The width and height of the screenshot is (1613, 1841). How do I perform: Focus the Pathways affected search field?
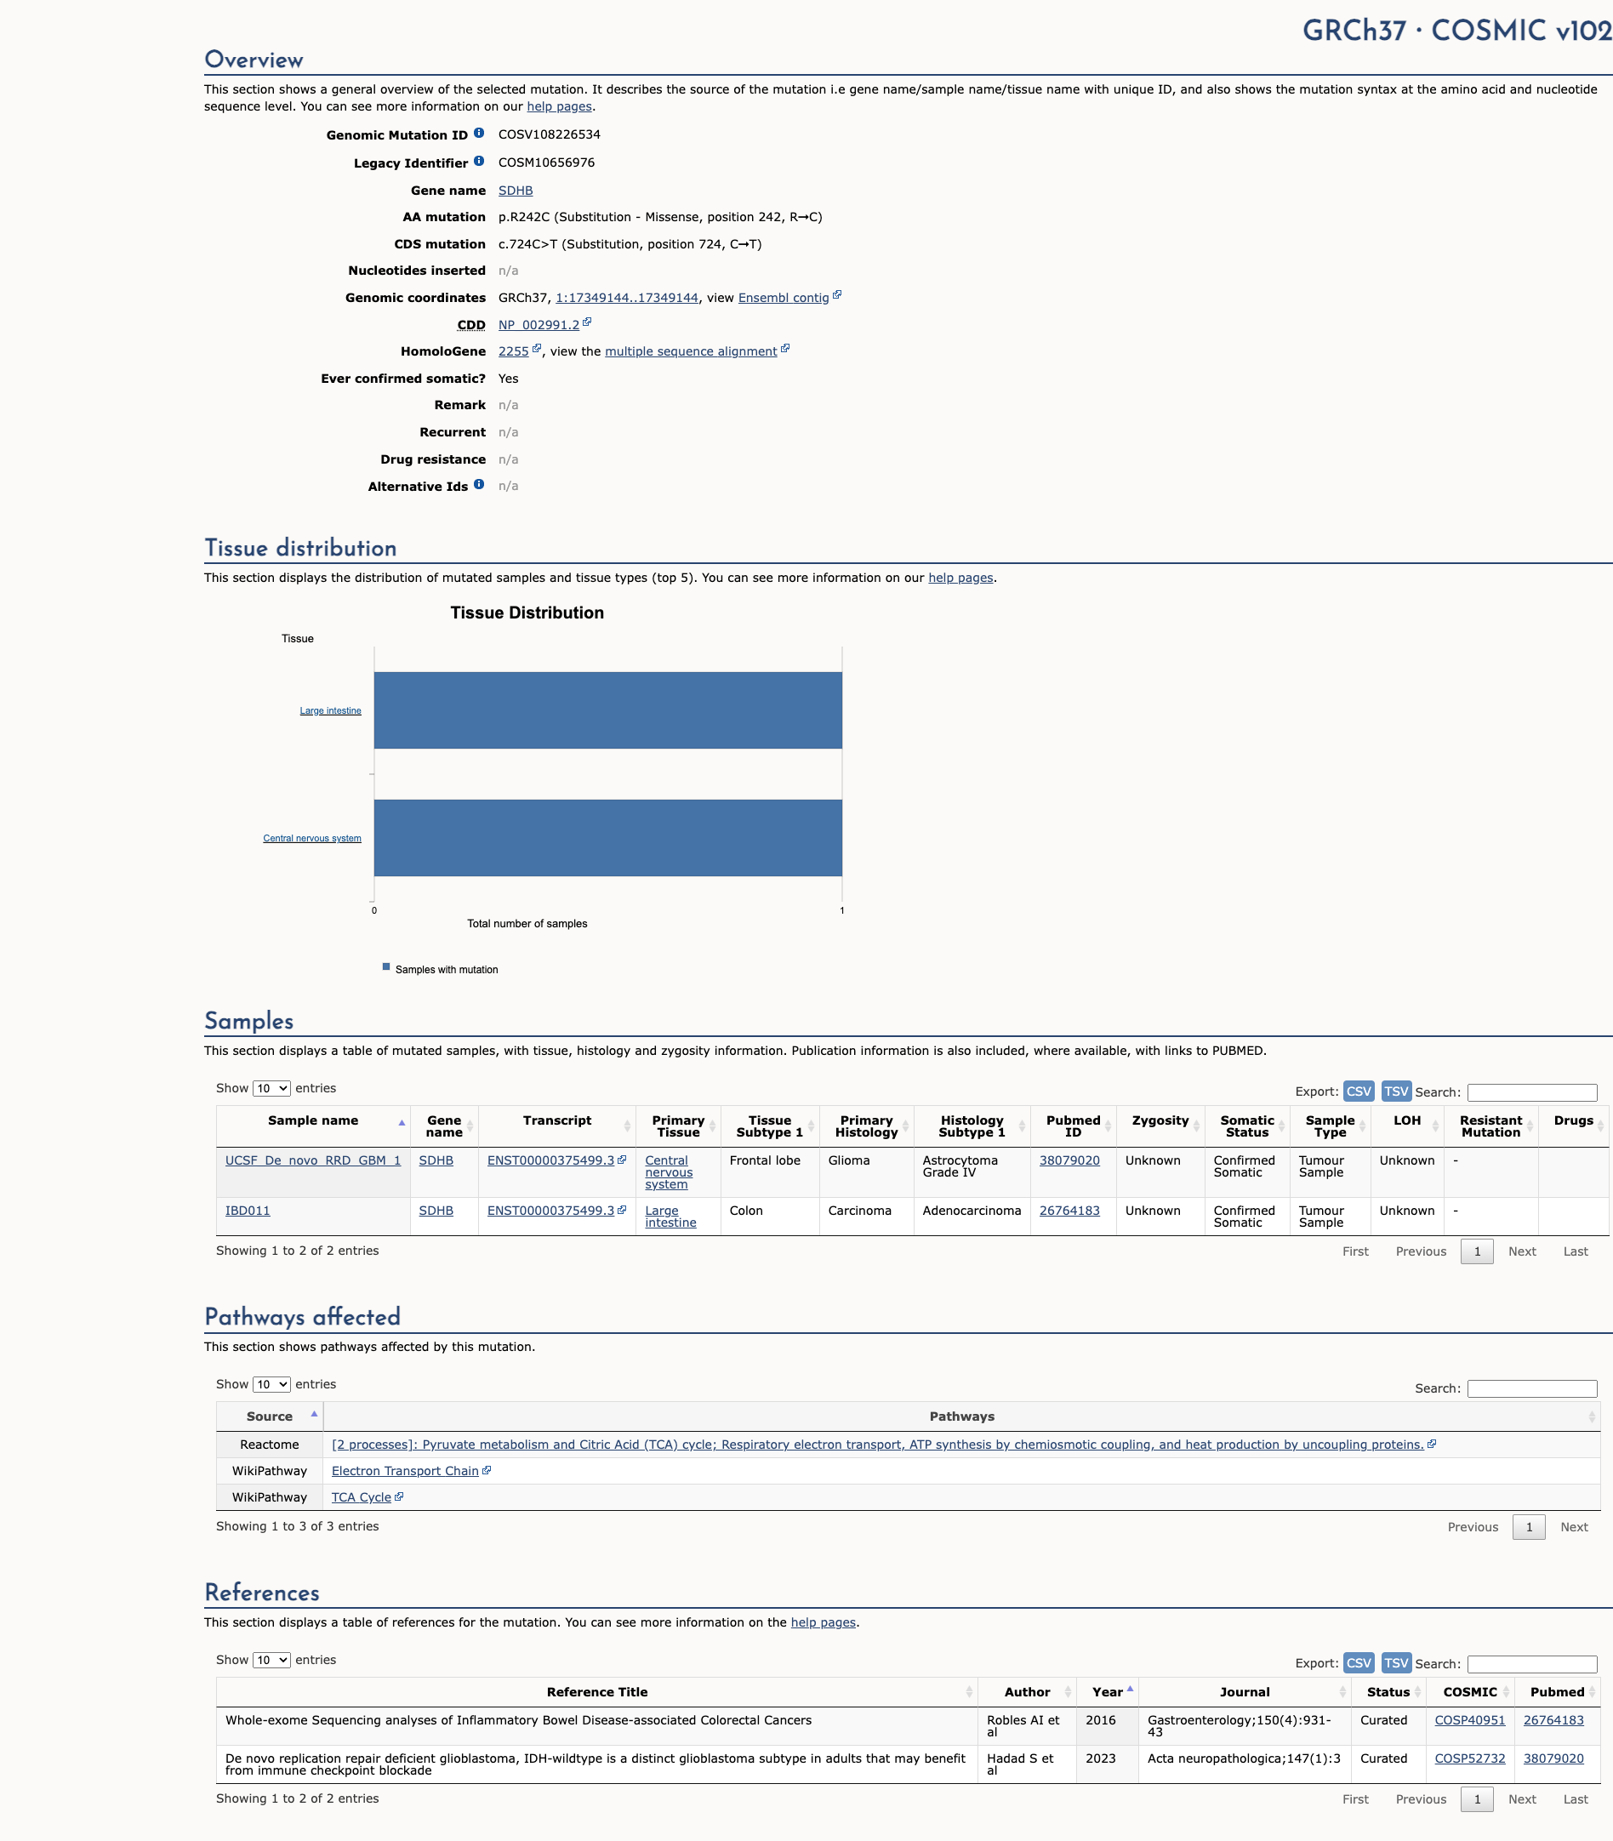click(1532, 1388)
